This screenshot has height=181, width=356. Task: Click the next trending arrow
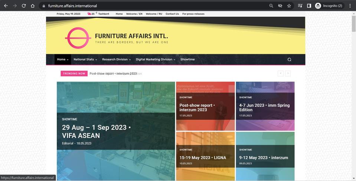[x=288, y=73]
